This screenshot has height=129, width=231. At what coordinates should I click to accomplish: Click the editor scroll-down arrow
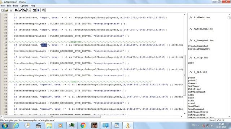(x=184, y=114)
